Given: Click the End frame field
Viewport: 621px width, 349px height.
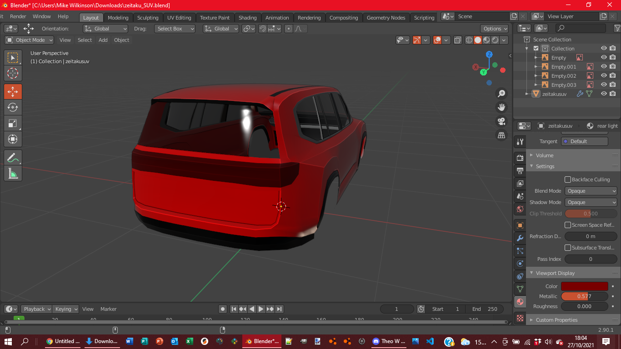Looking at the screenshot, I should pos(485,309).
